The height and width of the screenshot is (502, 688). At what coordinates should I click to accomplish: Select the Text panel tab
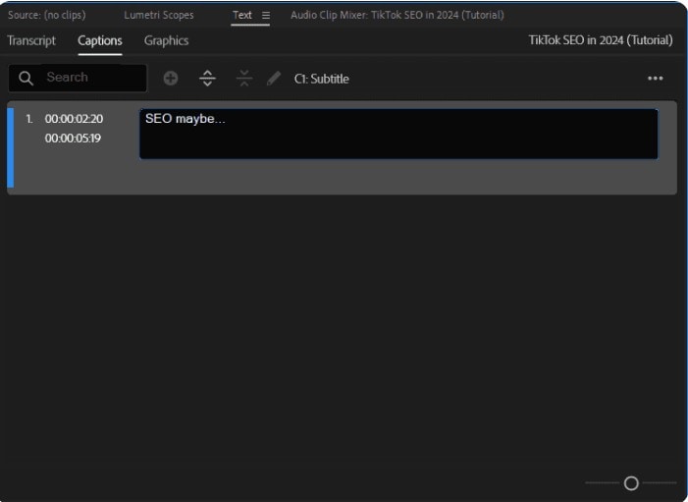pyautogui.click(x=242, y=15)
